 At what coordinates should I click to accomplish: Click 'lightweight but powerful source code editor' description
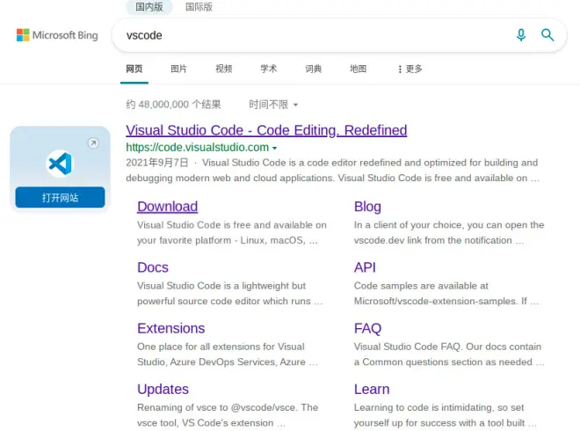[x=229, y=293]
